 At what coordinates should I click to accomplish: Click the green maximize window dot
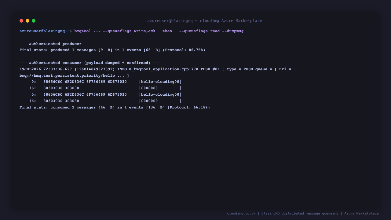[x=34, y=21]
